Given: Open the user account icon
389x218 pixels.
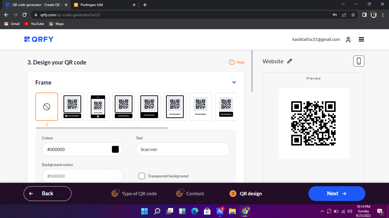Looking at the screenshot, I should 348,40.
